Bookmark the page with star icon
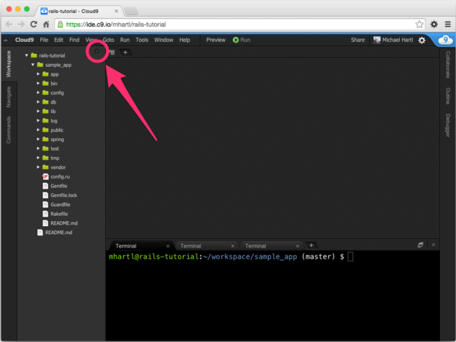The width and height of the screenshot is (456, 342). point(419,24)
